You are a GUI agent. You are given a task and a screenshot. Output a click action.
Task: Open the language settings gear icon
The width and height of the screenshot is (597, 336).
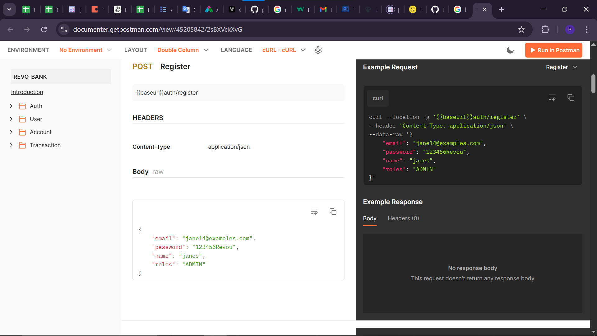tap(318, 50)
